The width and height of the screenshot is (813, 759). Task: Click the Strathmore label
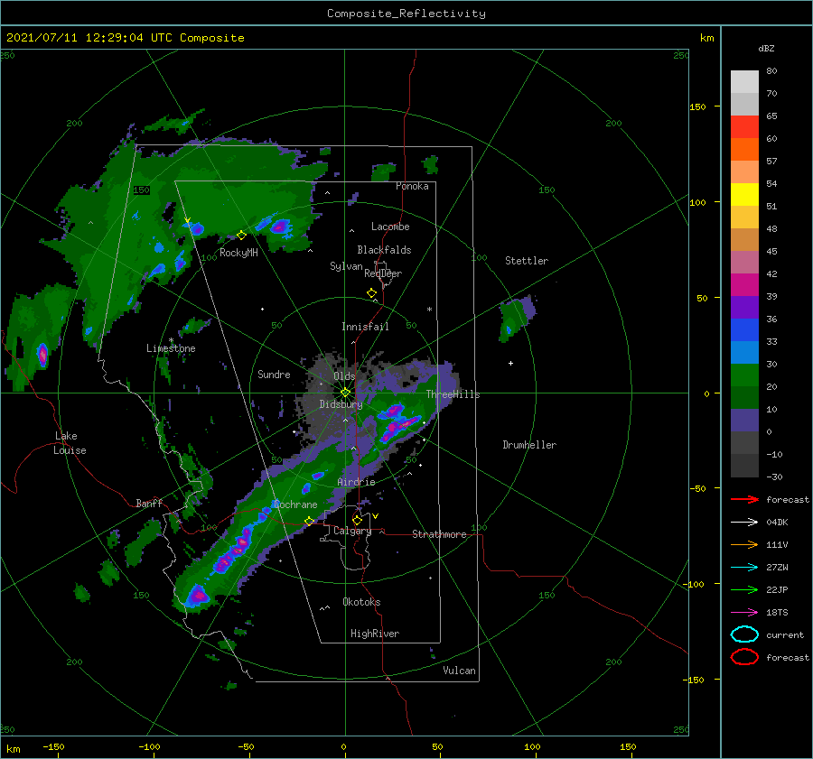click(439, 534)
